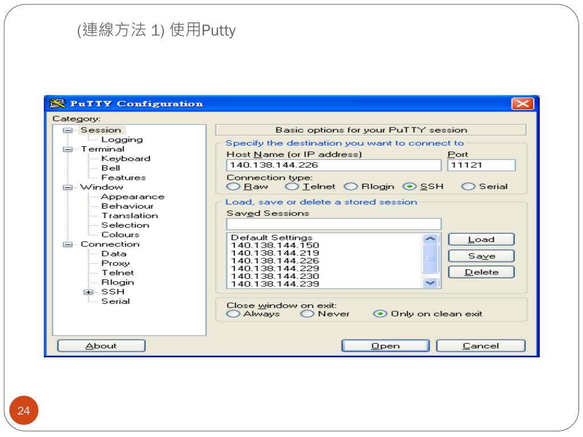583x437 pixels.
Task: Click the saved sessions scrollbar thumb
Action: click(430, 259)
